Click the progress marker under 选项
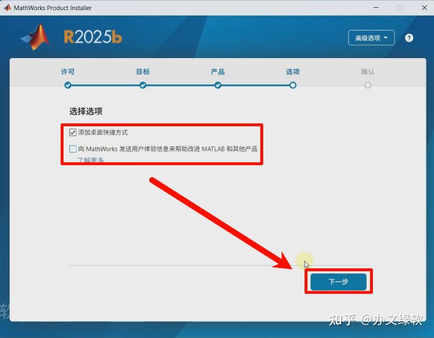Screen dimensions: 434x338 [293, 85]
